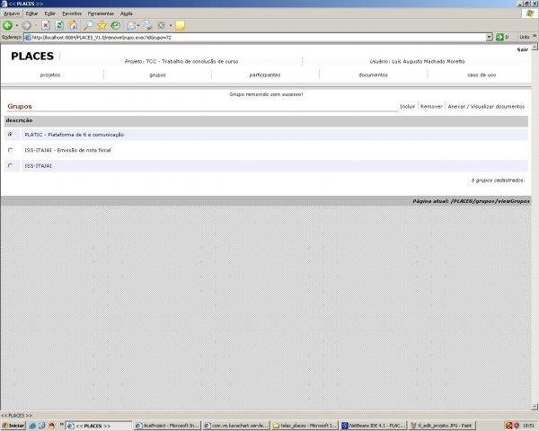Open the Home page icon
Viewport: 539px width, 431px height.
point(73,25)
